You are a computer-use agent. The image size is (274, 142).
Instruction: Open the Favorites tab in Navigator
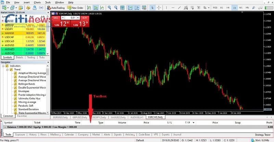(22, 116)
